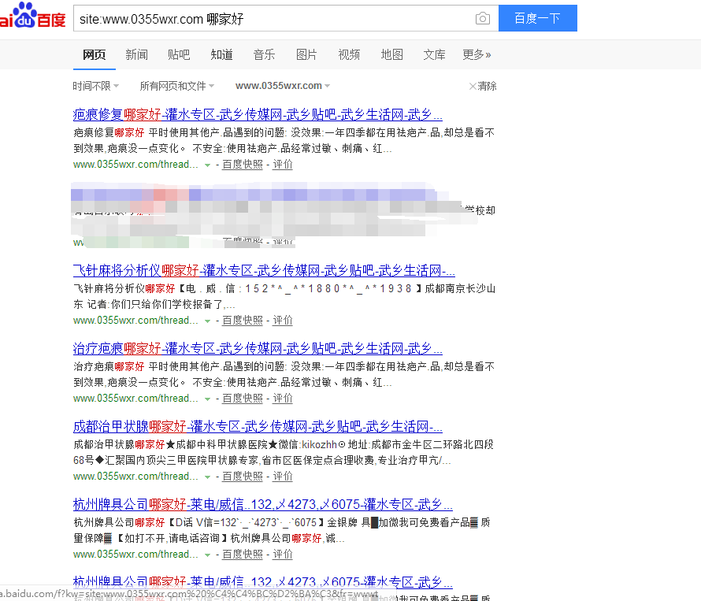
Task: Open the dropdown arrow beside 飞针麻将分析仪 result URL
Action: click(x=208, y=320)
